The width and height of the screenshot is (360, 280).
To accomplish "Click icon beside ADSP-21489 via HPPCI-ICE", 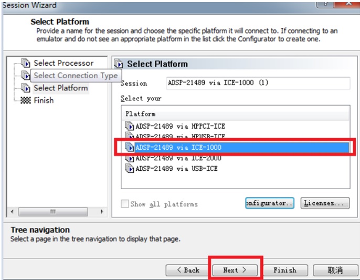I will pos(130,126).
